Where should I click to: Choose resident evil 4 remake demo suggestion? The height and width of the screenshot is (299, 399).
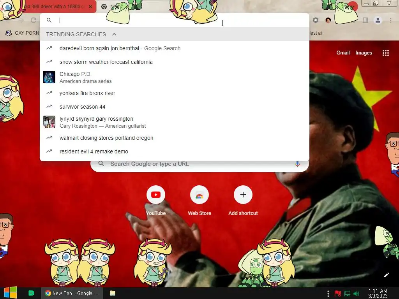(175, 151)
